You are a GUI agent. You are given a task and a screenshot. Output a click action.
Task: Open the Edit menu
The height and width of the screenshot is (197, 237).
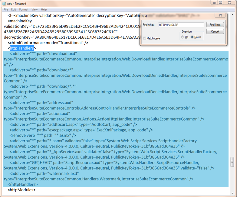pyautogui.click(x=14, y=9)
